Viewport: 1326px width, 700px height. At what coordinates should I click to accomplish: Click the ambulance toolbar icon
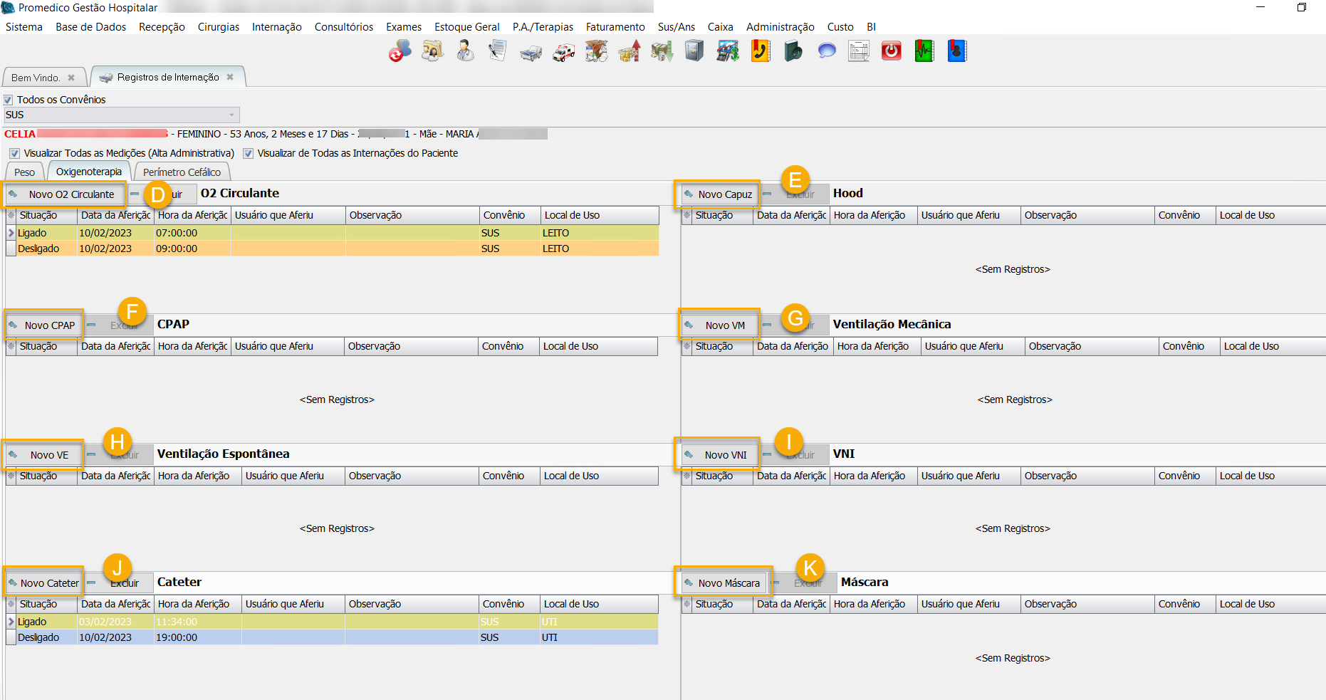pyautogui.click(x=563, y=52)
